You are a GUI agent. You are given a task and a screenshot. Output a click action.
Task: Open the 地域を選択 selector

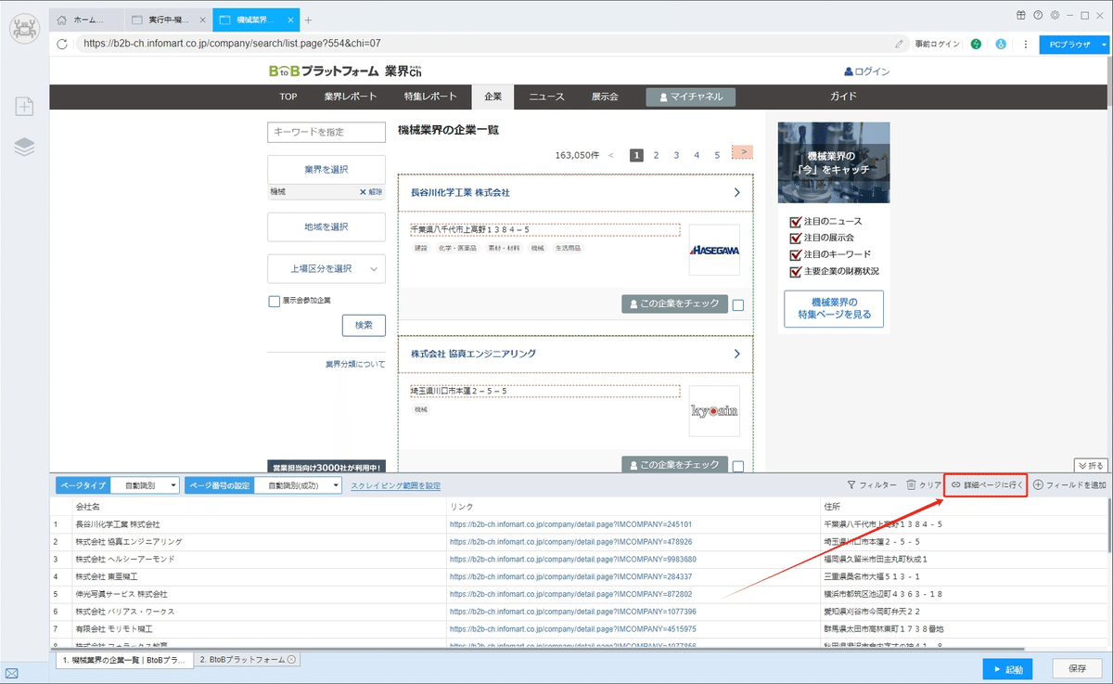point(326,226)
